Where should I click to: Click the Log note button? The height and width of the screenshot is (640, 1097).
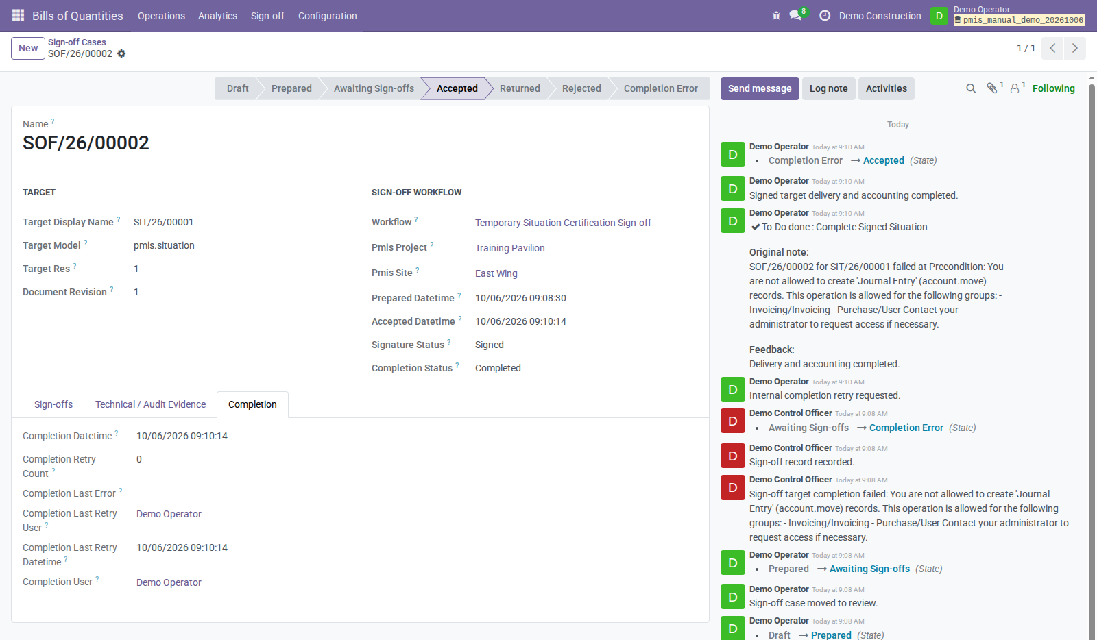tap(828, 88)
